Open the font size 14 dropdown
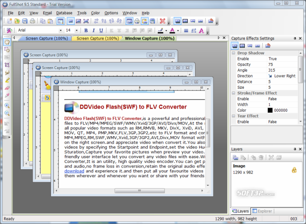Screen dimensions: 306x224 (x=76, y=30)
